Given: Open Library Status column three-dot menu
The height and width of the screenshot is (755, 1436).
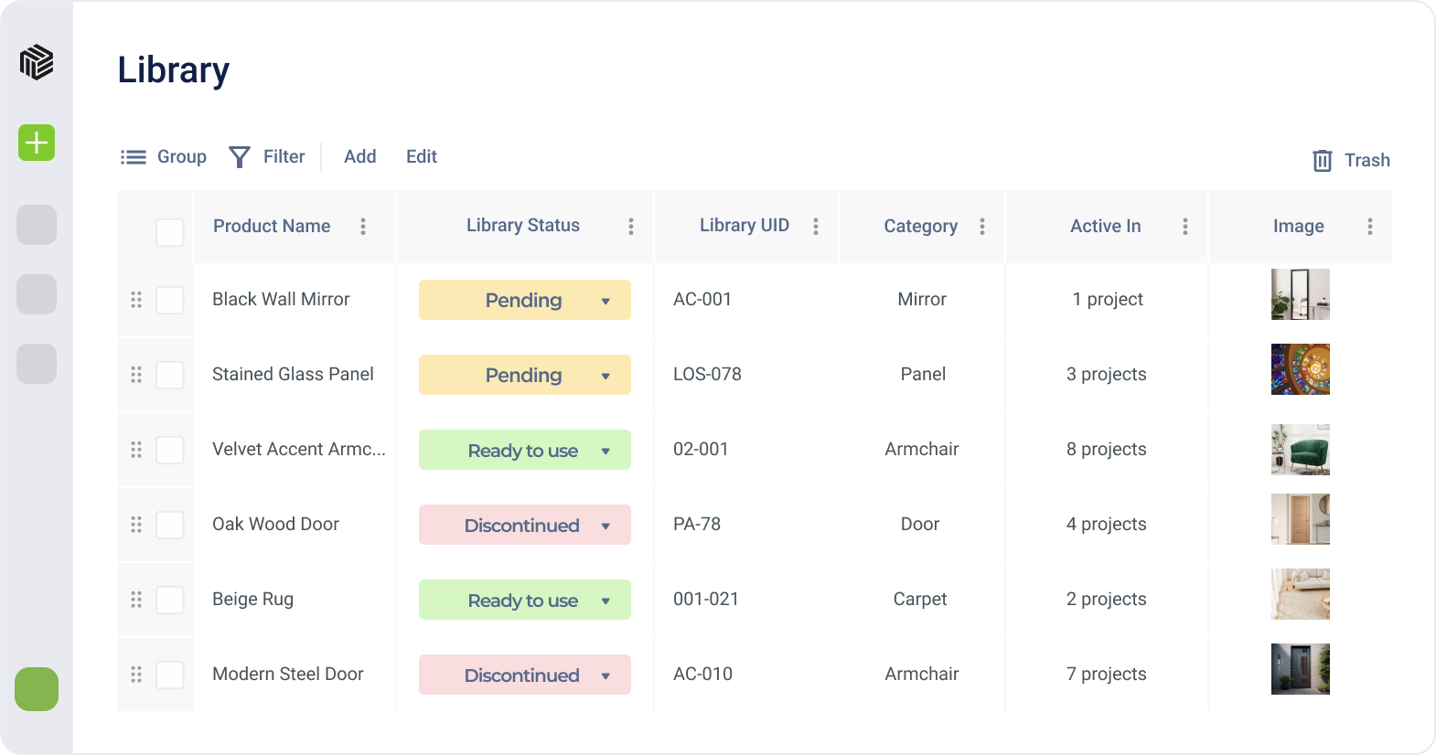Looking at the screenshot, I should (x=631, y=227).
